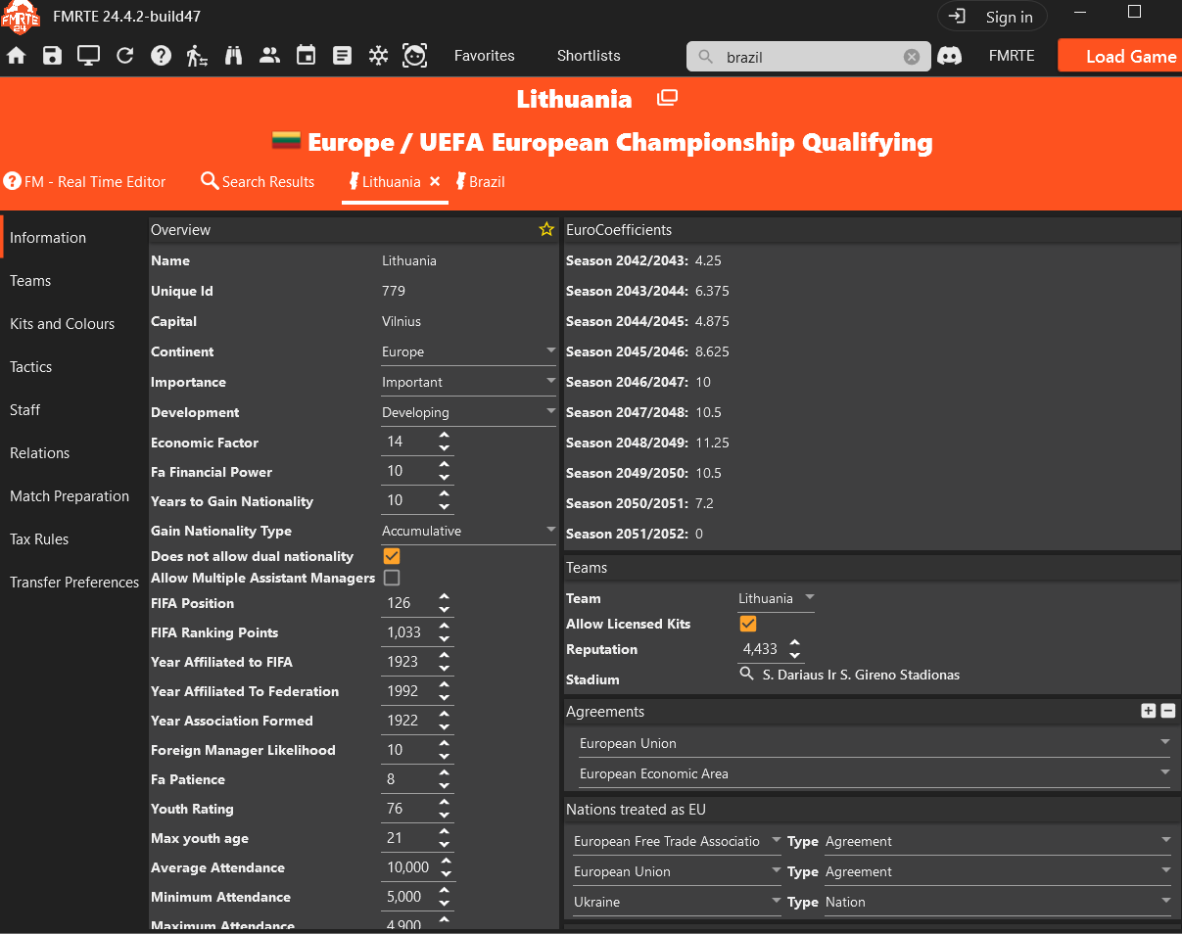
Task: Click the Save floppy disk icon
Action: pos(52,56)
